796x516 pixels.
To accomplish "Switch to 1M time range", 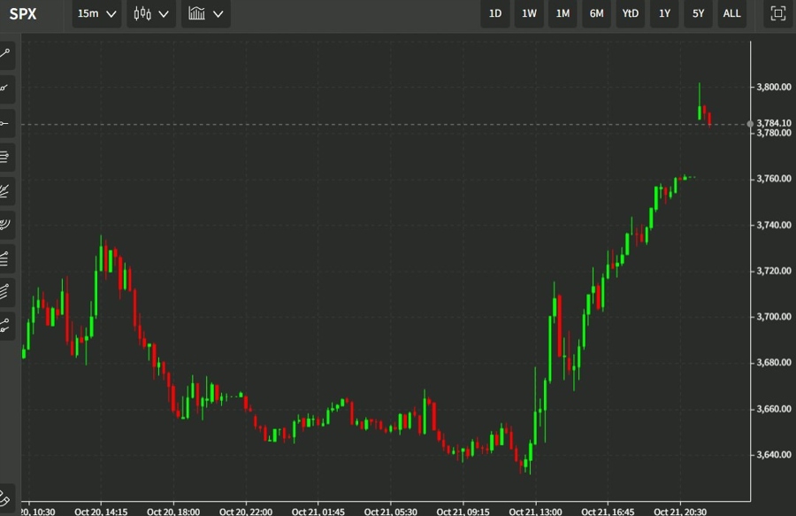I will (x=563, y=13).
